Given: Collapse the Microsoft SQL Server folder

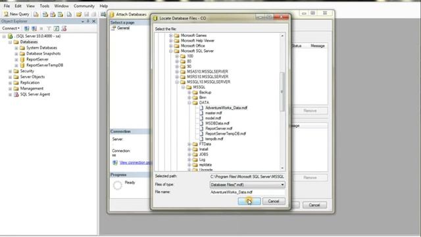Looking at the screenshot, I should pyautogui.click(x=171, y=51).
